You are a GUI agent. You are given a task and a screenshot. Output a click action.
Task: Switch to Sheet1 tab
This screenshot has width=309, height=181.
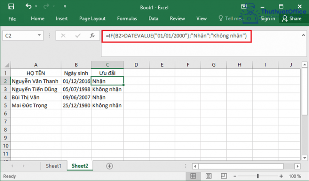(54, 166)
